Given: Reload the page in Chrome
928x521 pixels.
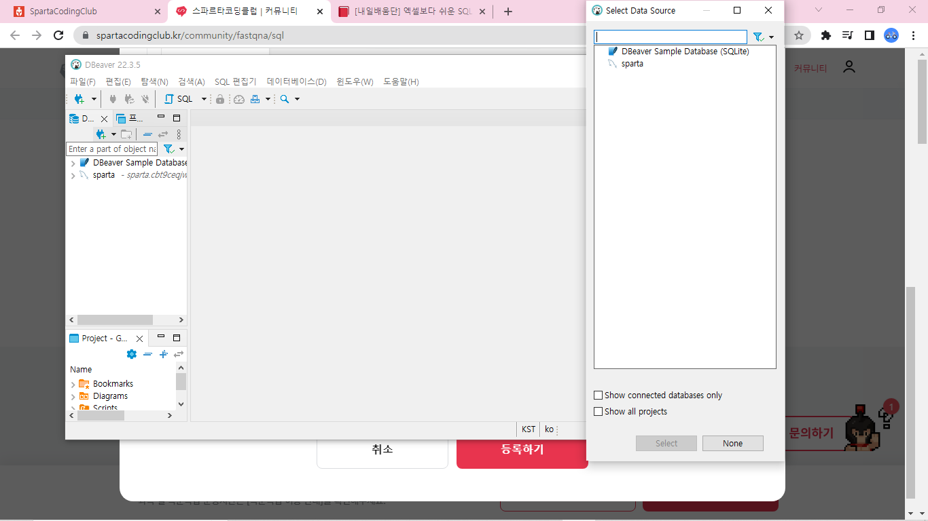Looking at the screenshot, I should [x=58, y=35].
